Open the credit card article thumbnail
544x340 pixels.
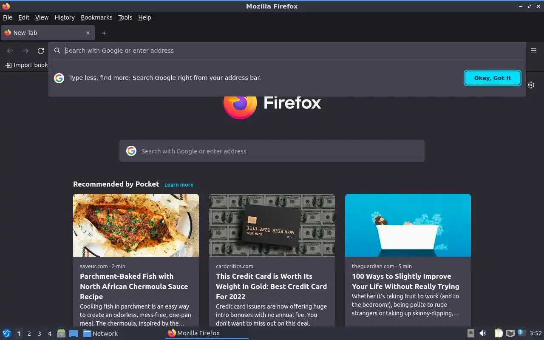tap(272, 225)
